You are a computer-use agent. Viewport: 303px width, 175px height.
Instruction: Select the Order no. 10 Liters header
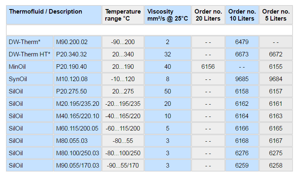(242, 15)
